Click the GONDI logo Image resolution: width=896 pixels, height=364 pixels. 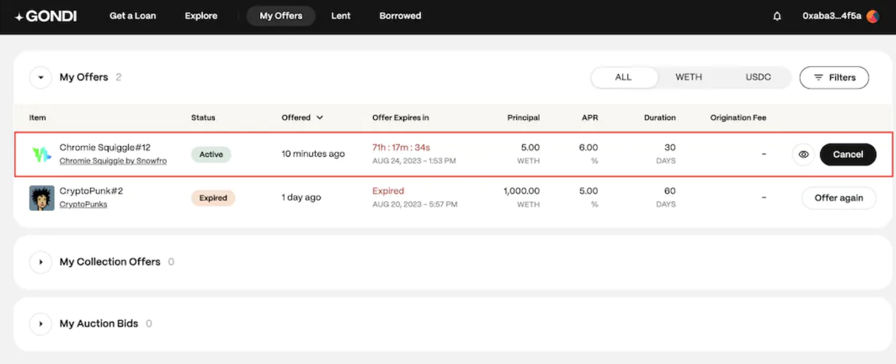pyautogui.click(x=46, y=16)
